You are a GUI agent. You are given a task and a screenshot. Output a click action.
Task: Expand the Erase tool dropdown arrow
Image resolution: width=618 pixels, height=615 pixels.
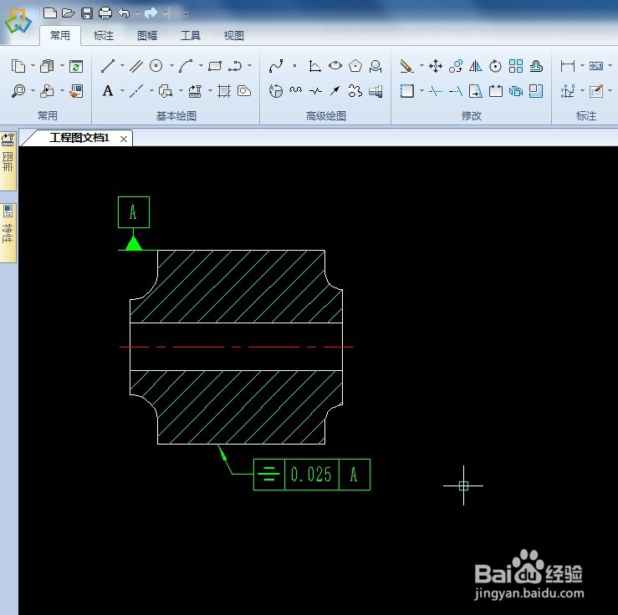point(421,66)
